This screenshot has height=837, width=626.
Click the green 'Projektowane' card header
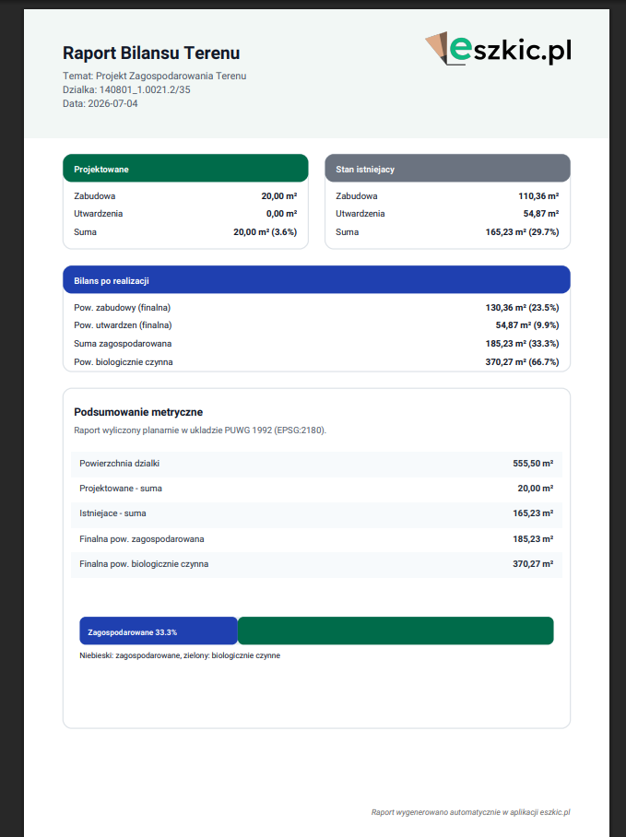185,169
